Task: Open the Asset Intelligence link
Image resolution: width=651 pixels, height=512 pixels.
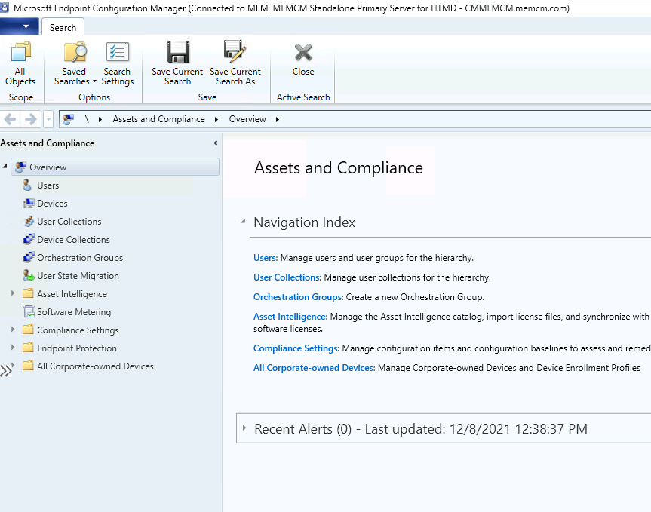Action: (290, 317)
